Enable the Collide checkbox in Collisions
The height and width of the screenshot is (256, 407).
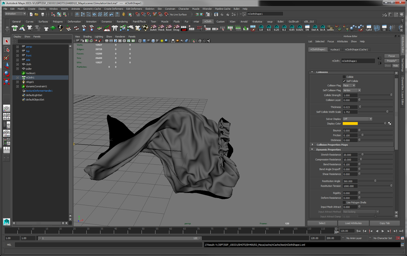[344, 77]
